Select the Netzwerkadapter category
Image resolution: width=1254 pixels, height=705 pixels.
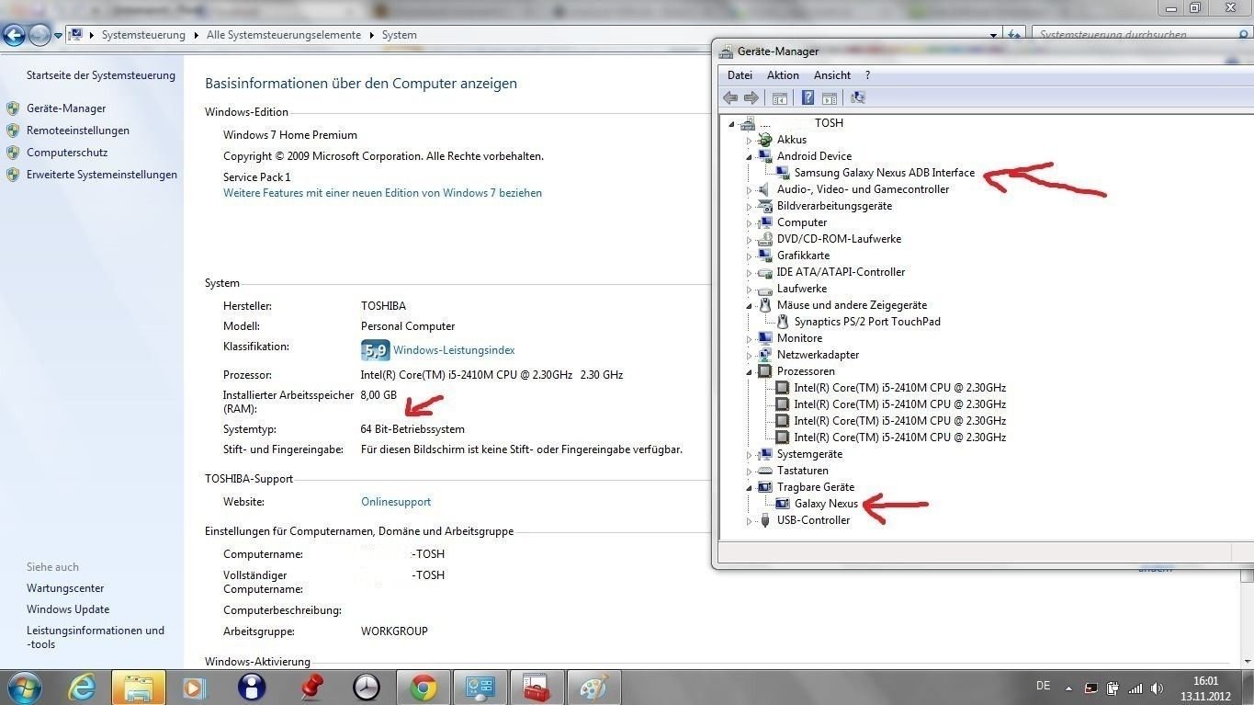coord(819,355)
